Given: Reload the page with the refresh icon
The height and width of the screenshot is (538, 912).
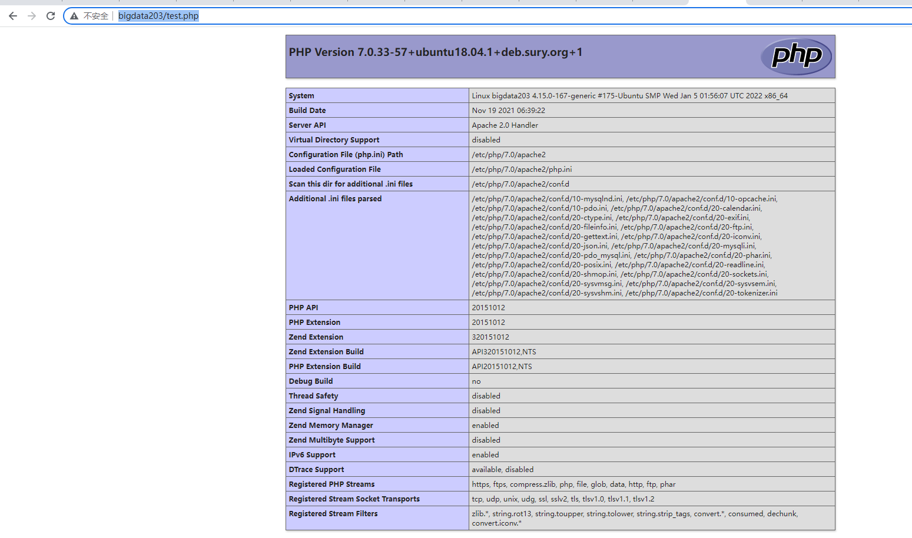Looking at the screenshot, I should [x=51, y=16].
